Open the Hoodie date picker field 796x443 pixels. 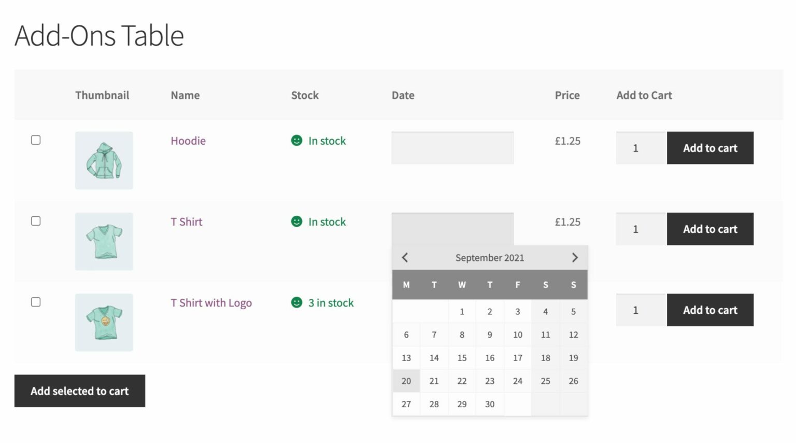(x=452, y=148)
